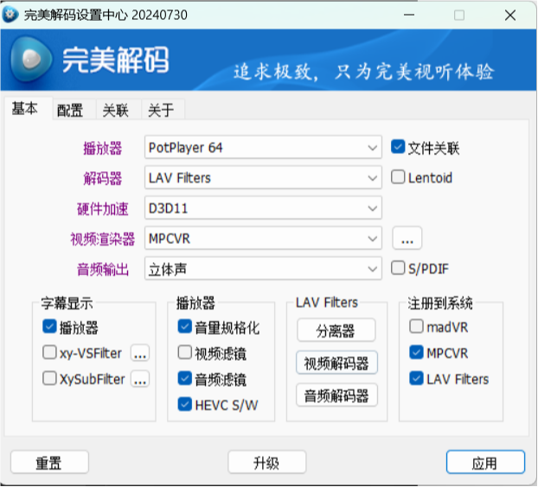Click the 升级 button
The width and height of the screenshot is (538, 487).
pyautogui.click(x=266, y=463)
